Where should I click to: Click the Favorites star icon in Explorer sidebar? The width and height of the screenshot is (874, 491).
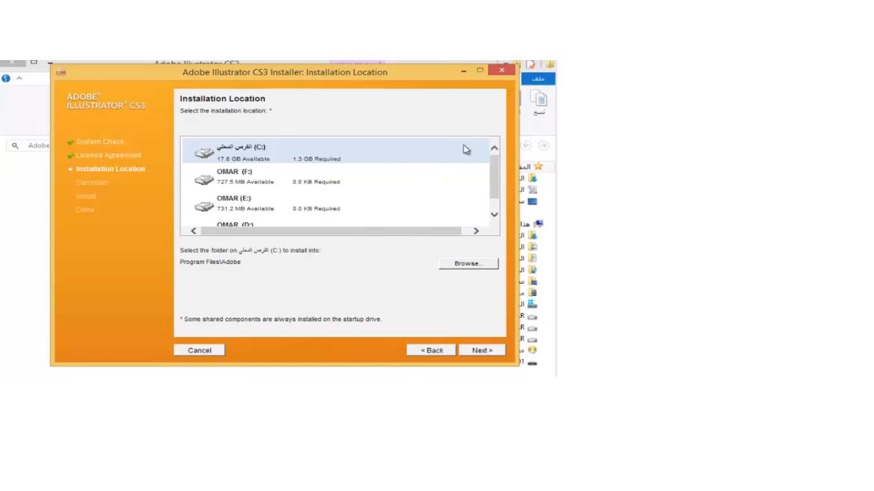click(538, 166)
